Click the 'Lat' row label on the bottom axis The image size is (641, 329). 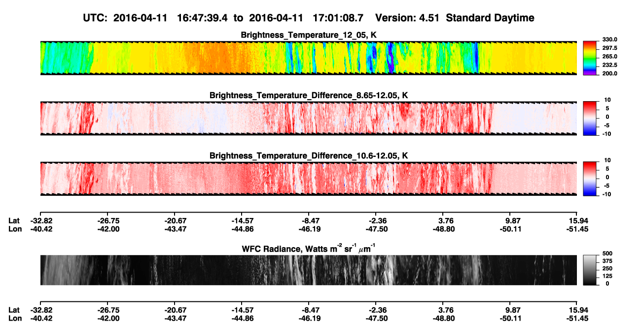(14, 310)
